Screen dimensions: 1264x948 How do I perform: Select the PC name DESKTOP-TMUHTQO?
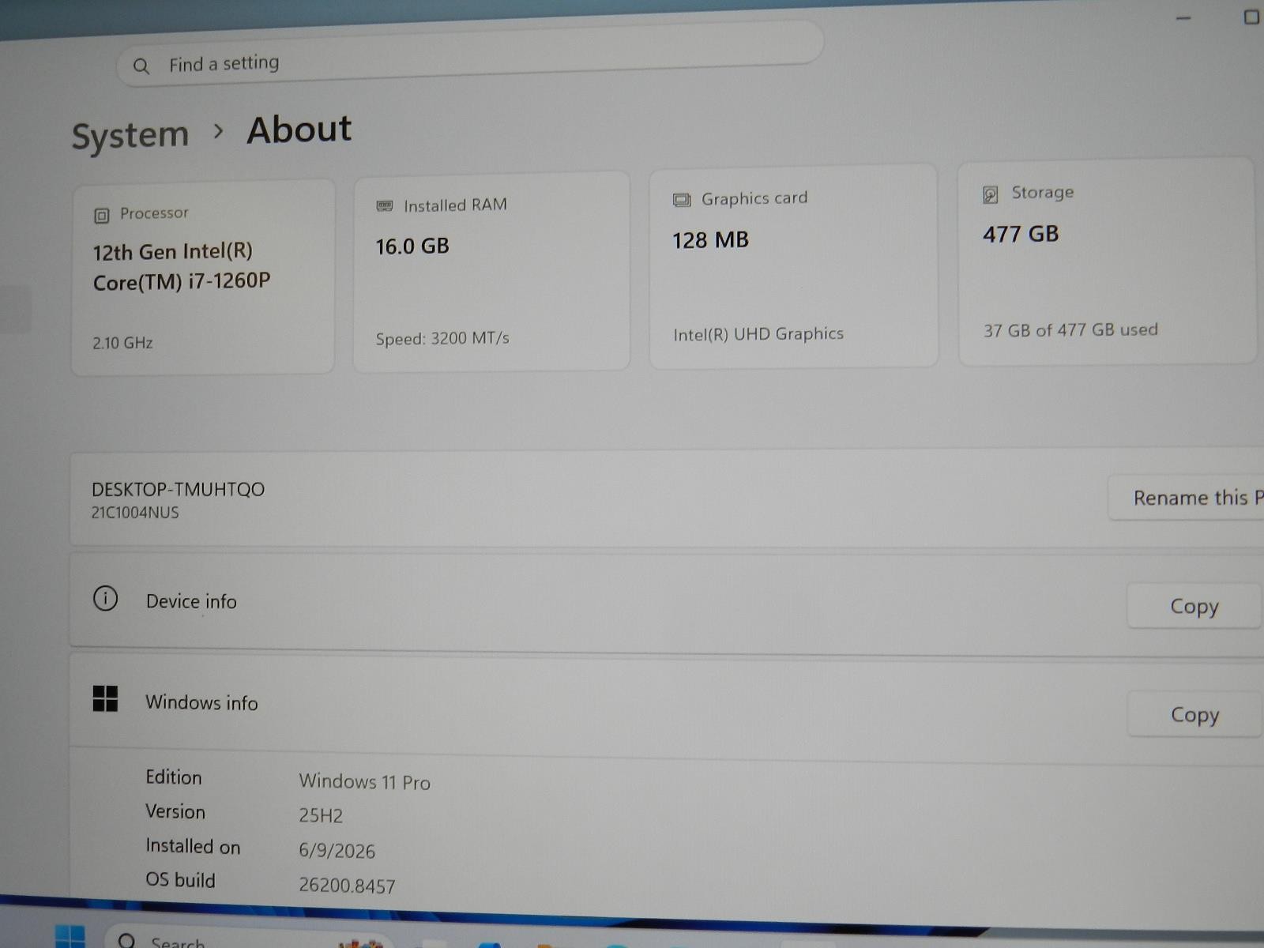[x=178, y=490]
